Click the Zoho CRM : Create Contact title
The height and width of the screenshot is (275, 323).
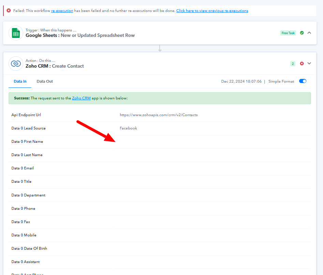(55, 66)
